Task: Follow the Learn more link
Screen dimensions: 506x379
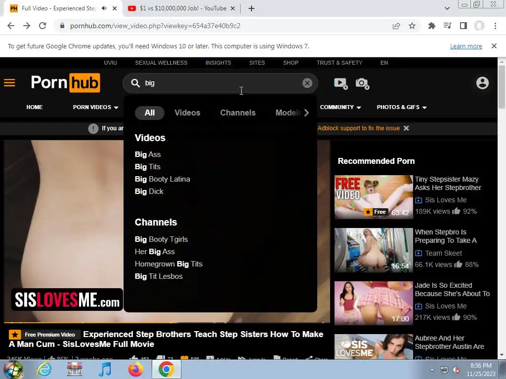Action: coord(466,46)
